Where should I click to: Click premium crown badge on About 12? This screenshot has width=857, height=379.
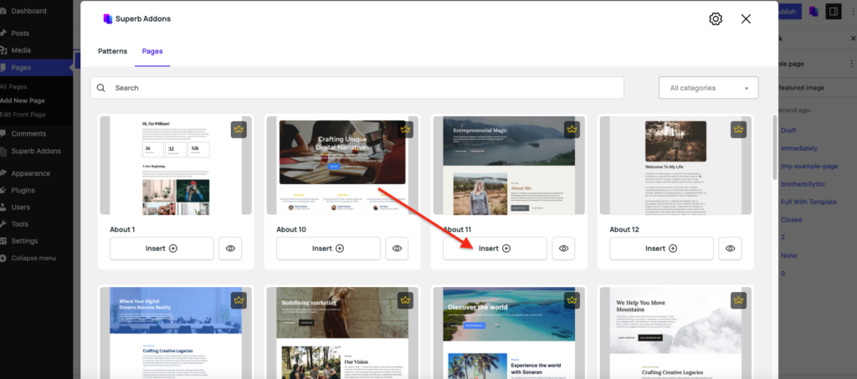point(739,130)
